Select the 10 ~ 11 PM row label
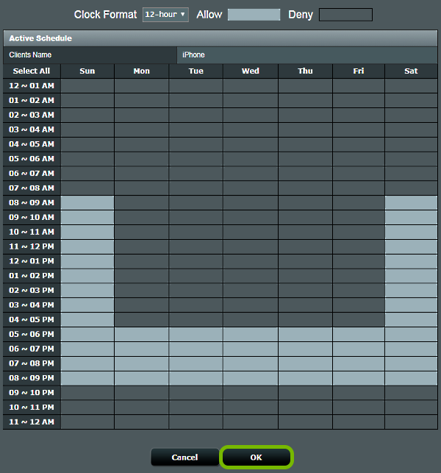 pos(32,408)
